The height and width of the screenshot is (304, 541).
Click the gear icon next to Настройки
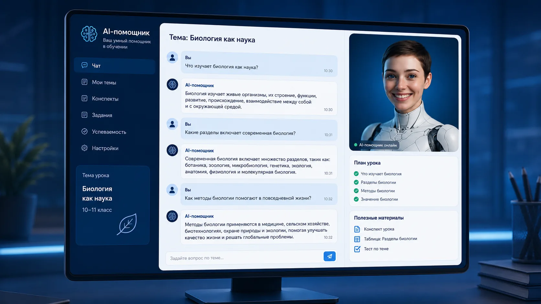pyautogui.click(x=84, y=148)
